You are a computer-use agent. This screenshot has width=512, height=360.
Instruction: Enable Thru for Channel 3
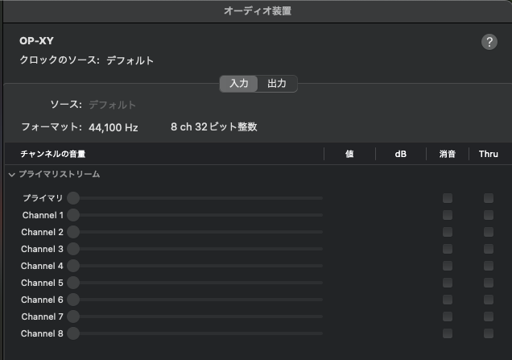point(489,249)
